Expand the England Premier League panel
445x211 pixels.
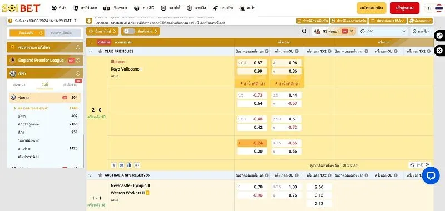point(45,61)
